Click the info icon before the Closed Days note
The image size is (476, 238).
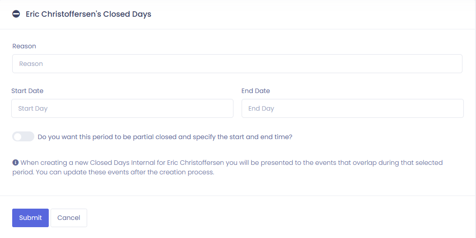[15, 163]
